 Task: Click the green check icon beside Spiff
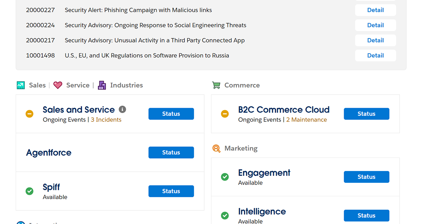30,191
